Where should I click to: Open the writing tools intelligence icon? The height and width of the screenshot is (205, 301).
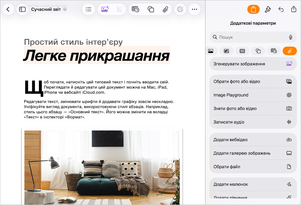click(x=180, y=9)
